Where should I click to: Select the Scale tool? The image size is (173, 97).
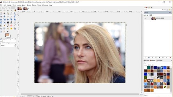(x=4, y=19)
